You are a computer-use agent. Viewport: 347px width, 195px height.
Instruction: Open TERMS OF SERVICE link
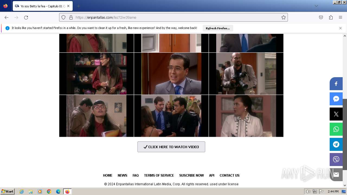point(159,175)
